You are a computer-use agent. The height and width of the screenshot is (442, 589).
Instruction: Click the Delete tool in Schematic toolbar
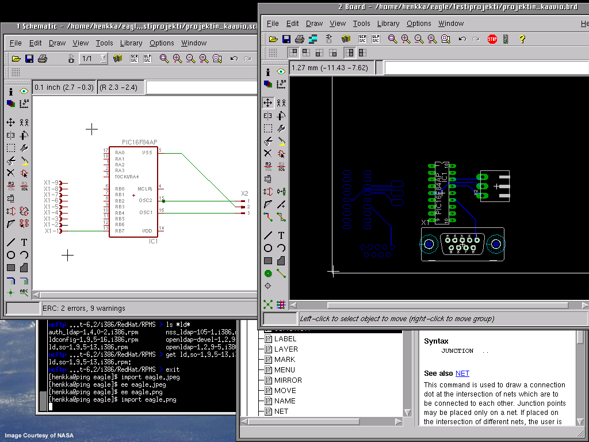[x=11, y=173]
